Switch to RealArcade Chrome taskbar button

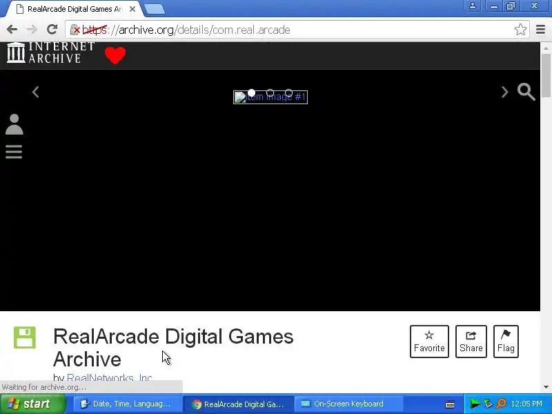pos(239,404)
